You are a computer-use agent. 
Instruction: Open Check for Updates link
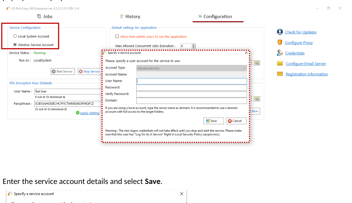click(301, 32)
